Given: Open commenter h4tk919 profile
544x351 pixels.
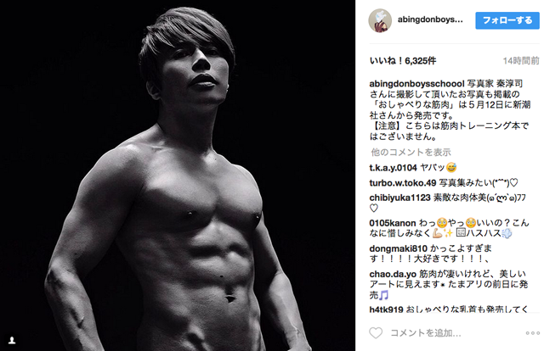Looking at the screenshot, I should (x=386, y=309).
